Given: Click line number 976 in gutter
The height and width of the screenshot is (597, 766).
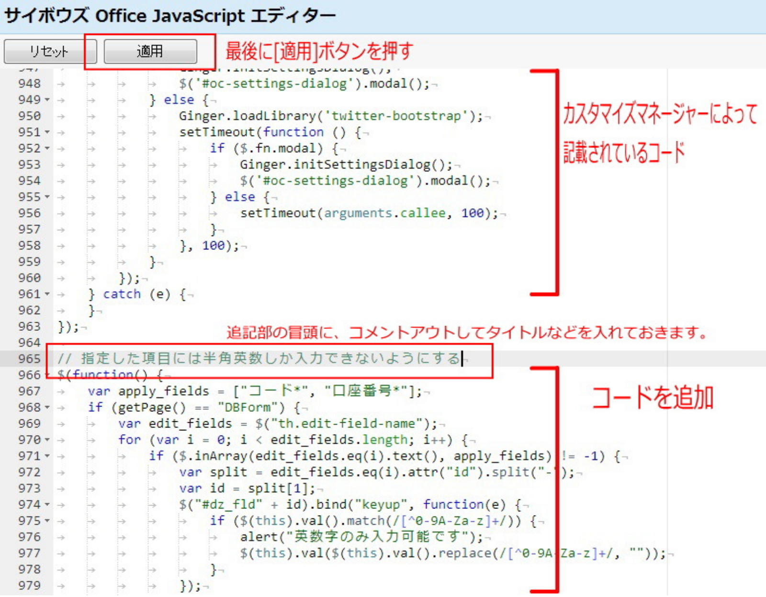Looking at the screenshot, I should pyautogui.click(x=29, y=537).
